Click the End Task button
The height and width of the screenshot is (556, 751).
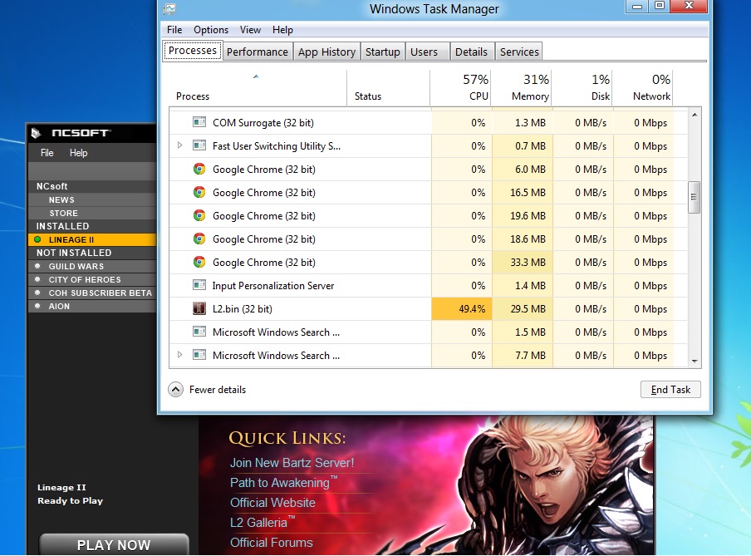[x=670, y=389]
